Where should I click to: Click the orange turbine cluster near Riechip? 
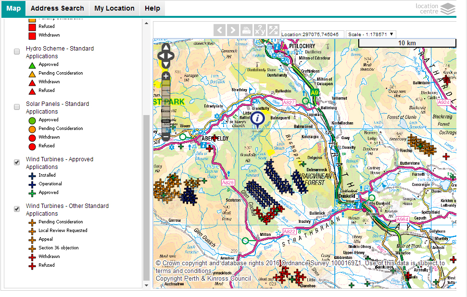[421, 145]
